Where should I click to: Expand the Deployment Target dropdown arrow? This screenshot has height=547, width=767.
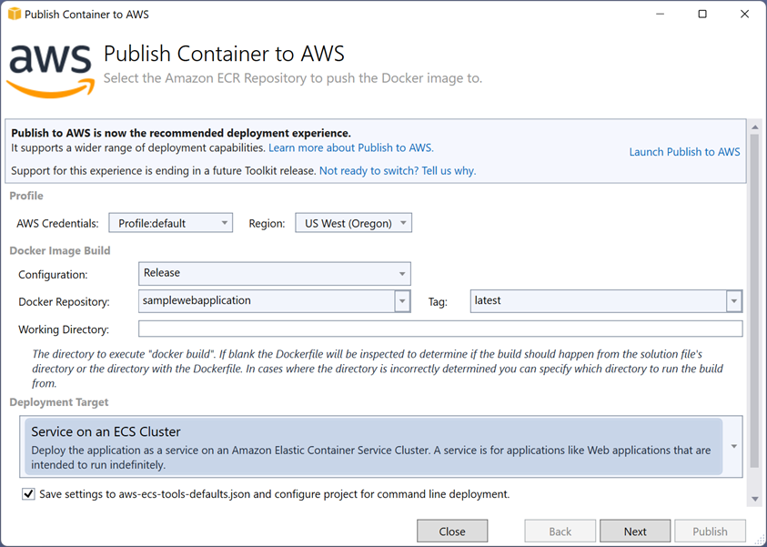[x=733, y=447]
